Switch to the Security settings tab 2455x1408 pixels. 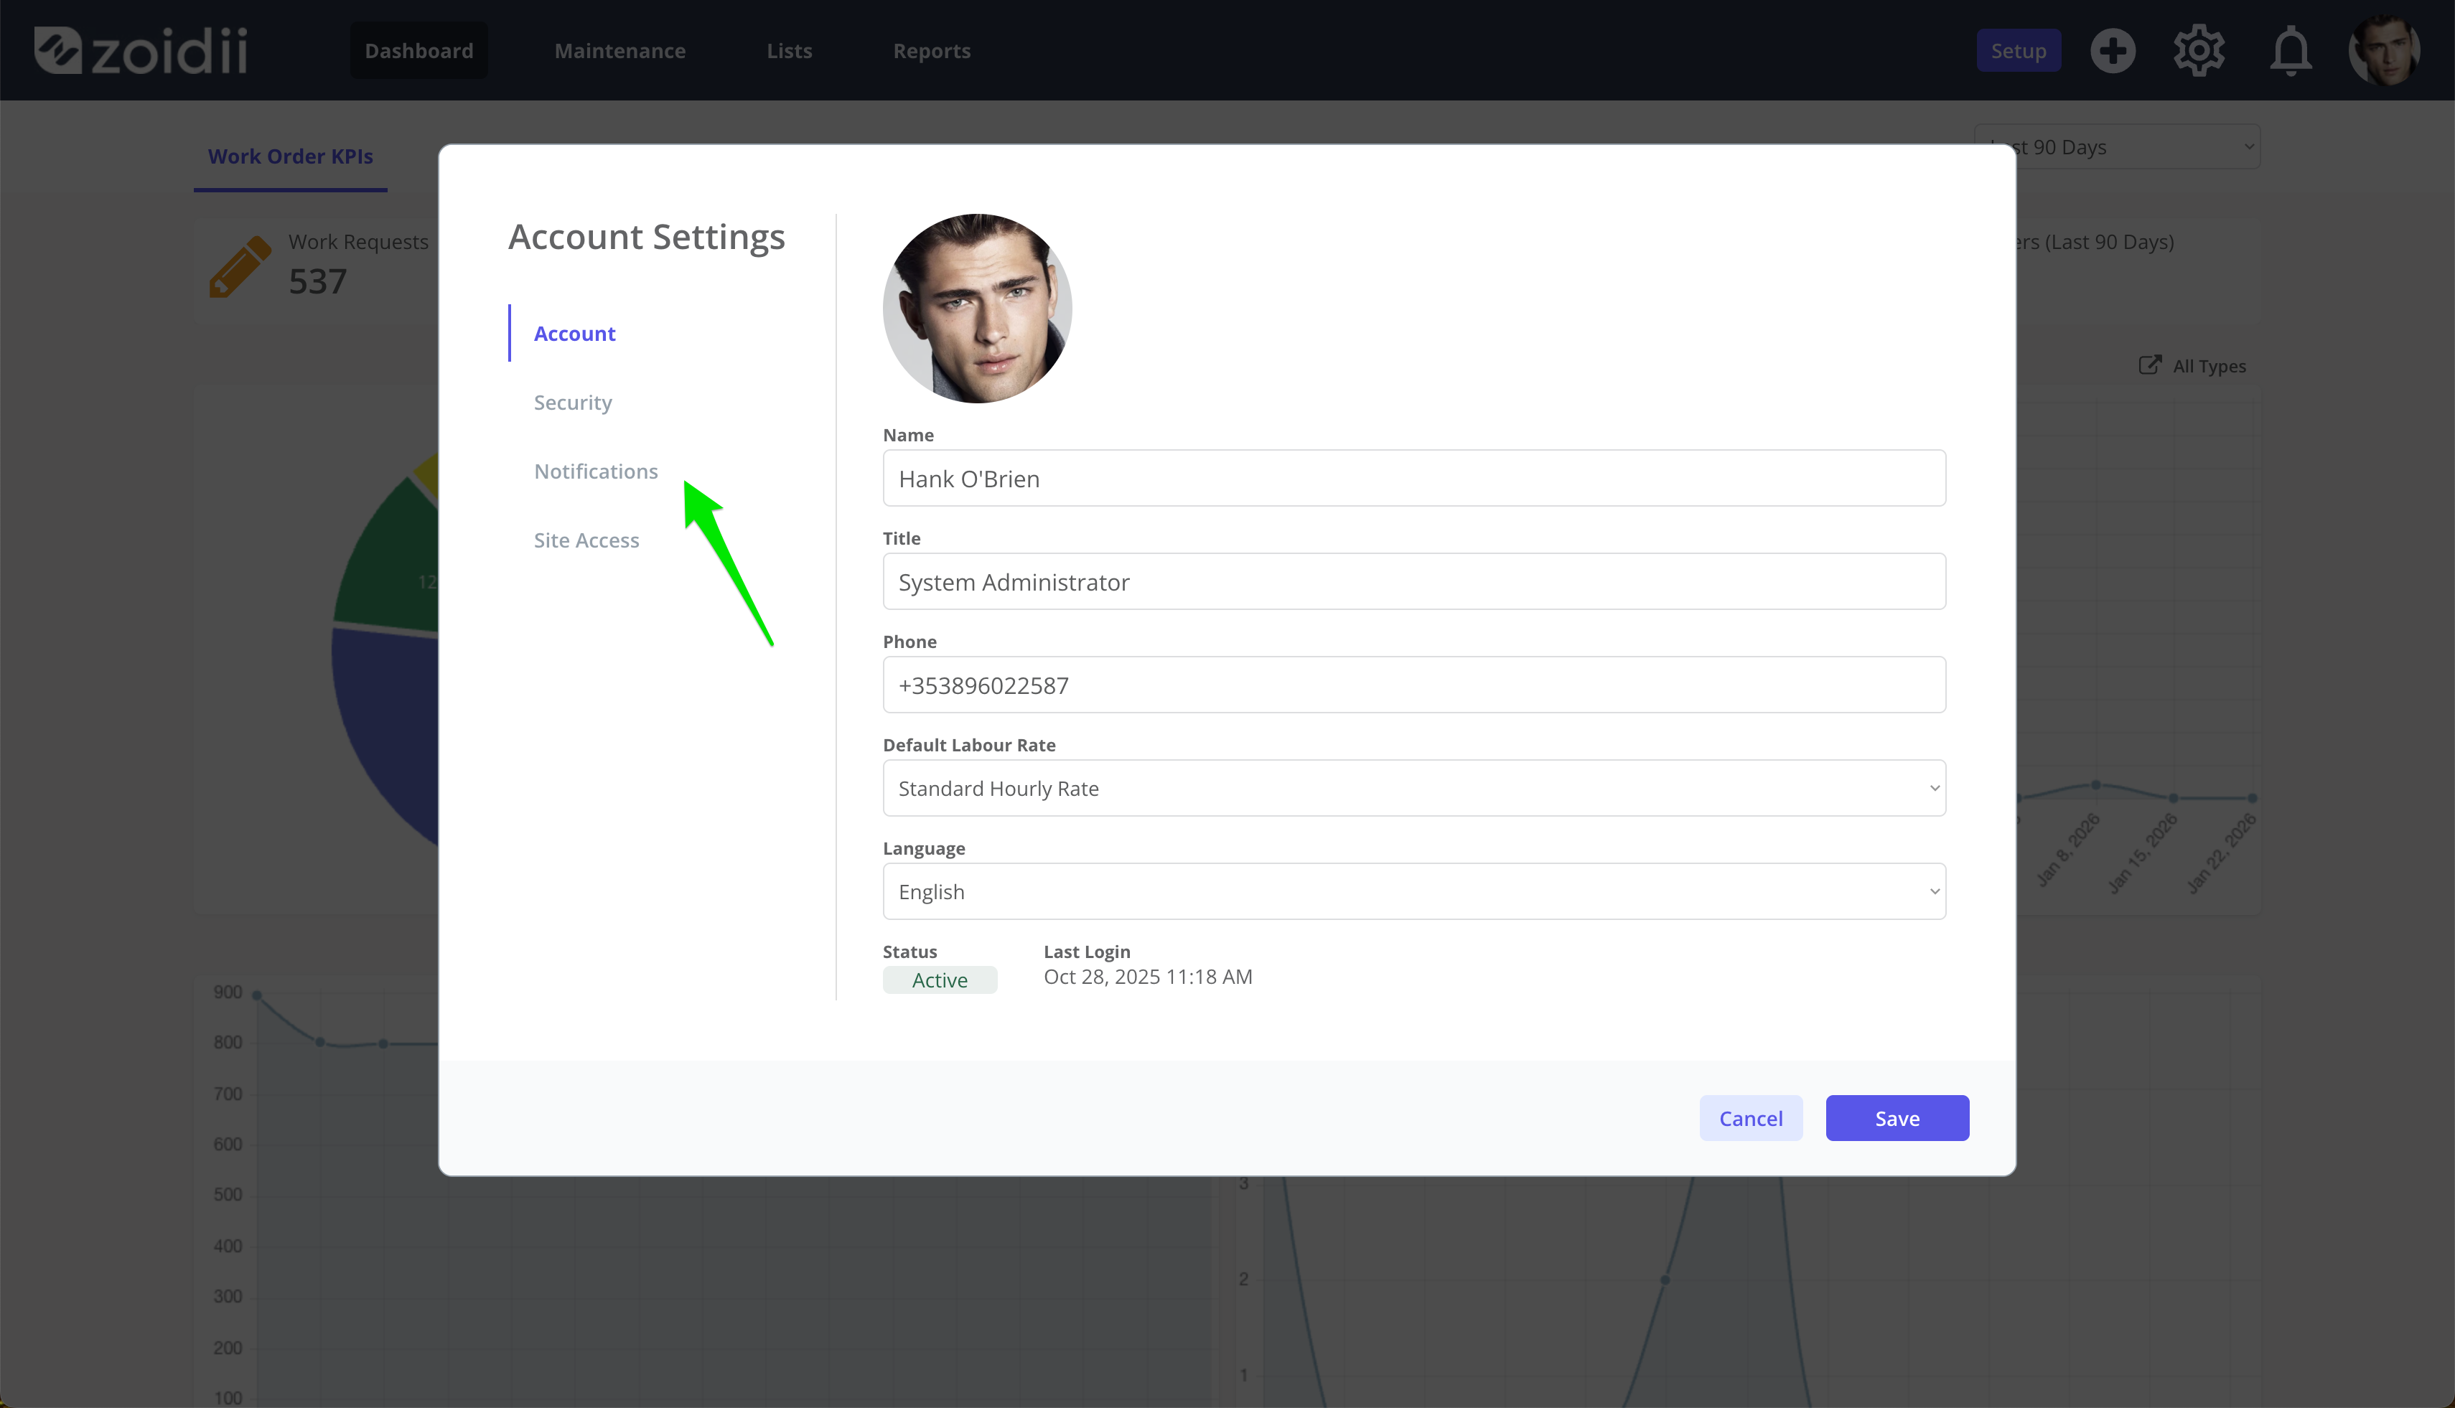click(x=573, y=403)
